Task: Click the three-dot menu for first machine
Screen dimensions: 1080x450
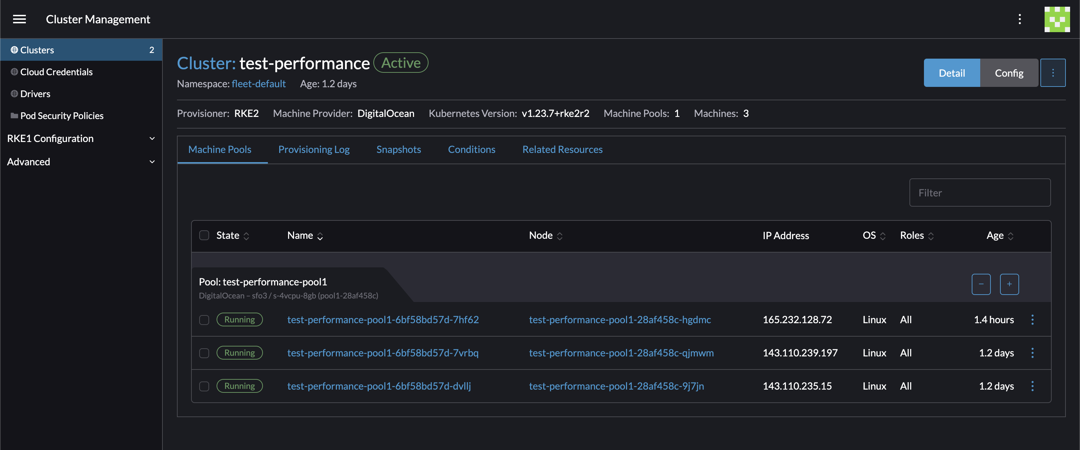Action: click(x=1032, y=319)
